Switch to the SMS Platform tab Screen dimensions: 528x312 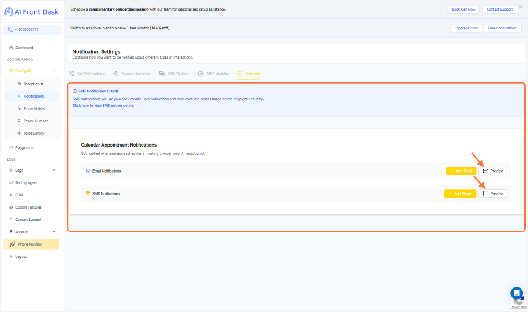[174, 73]
